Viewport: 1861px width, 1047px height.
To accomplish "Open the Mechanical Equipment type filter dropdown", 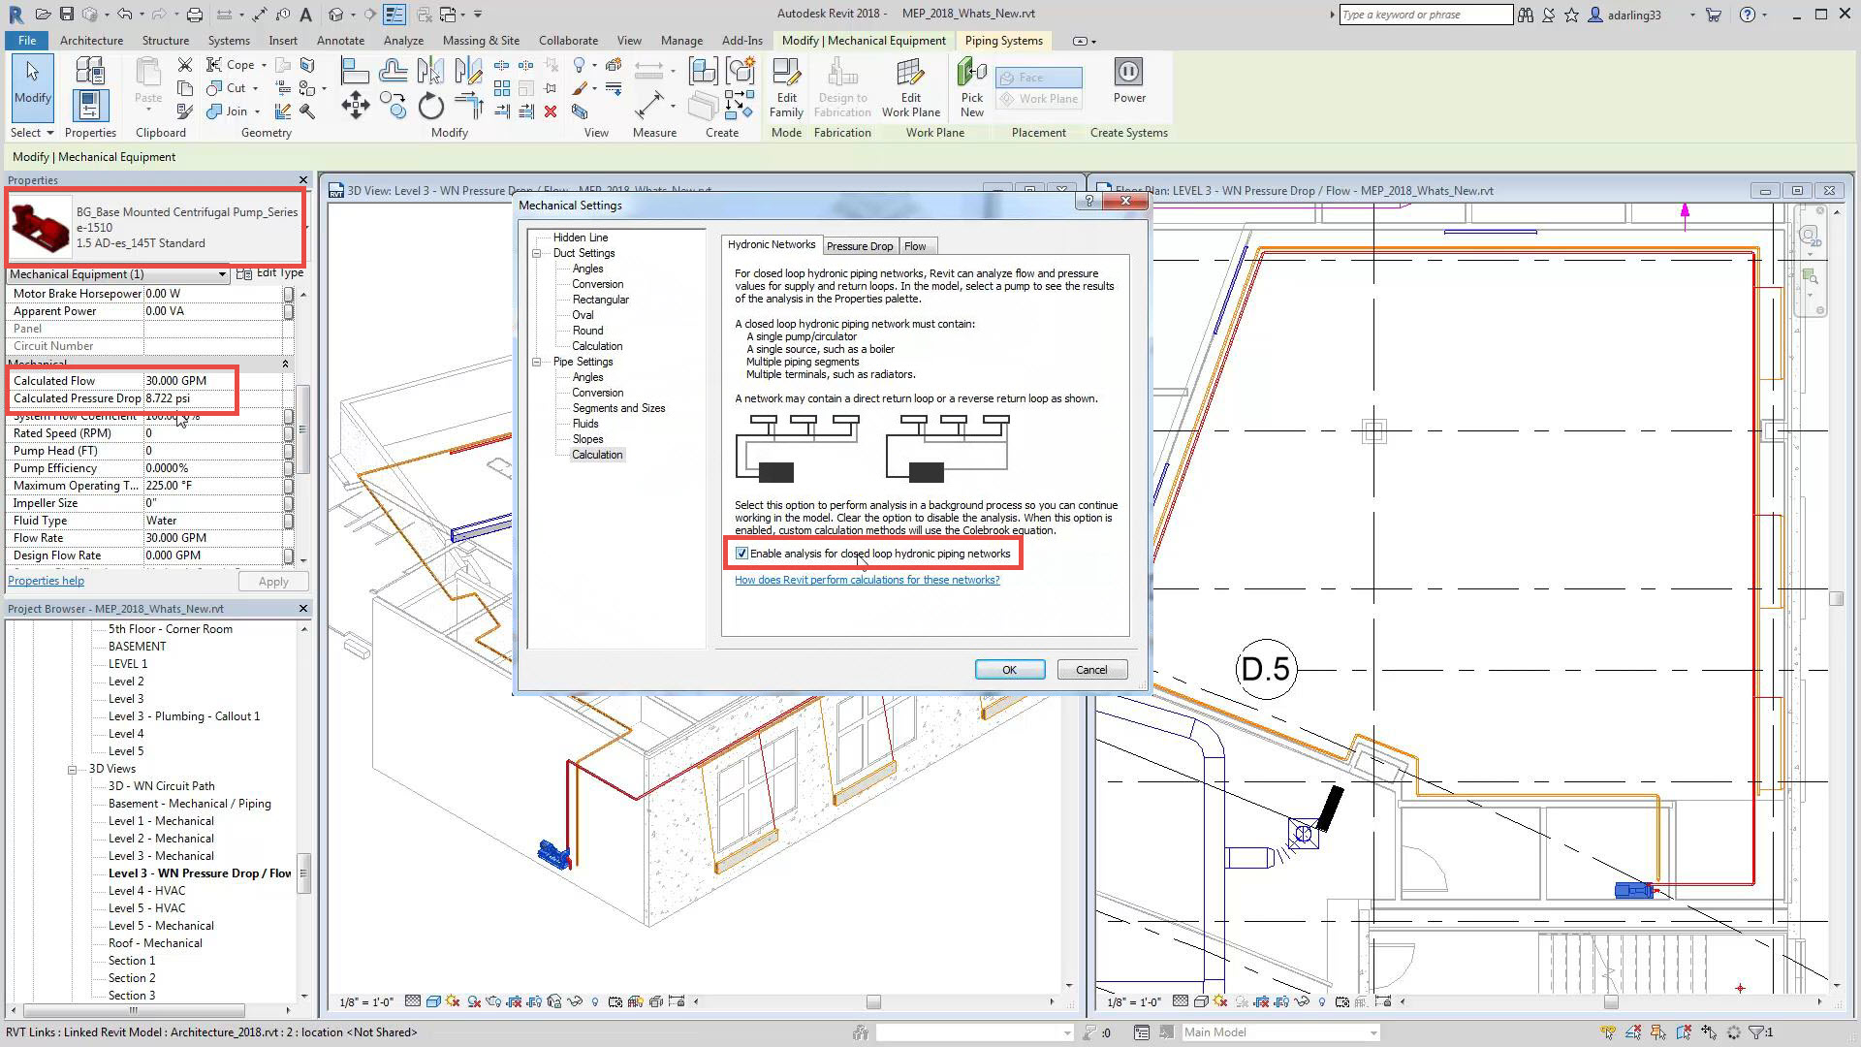I will click(x=222, y=274).
